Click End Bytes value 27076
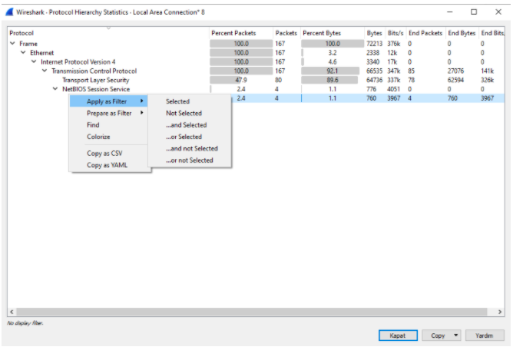 coord(455,71)
